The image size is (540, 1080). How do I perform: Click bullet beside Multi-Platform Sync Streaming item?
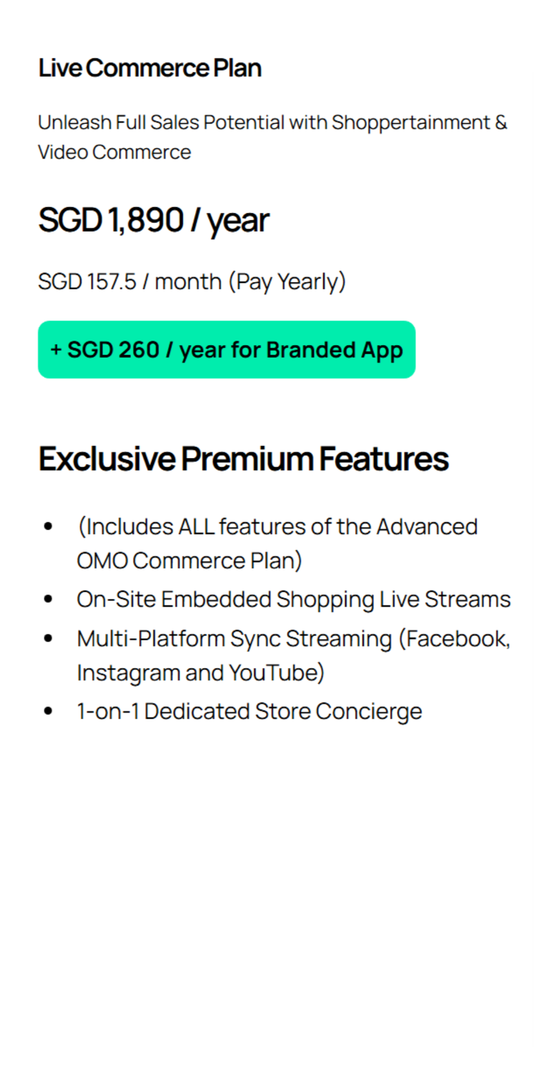click(49, 638)
